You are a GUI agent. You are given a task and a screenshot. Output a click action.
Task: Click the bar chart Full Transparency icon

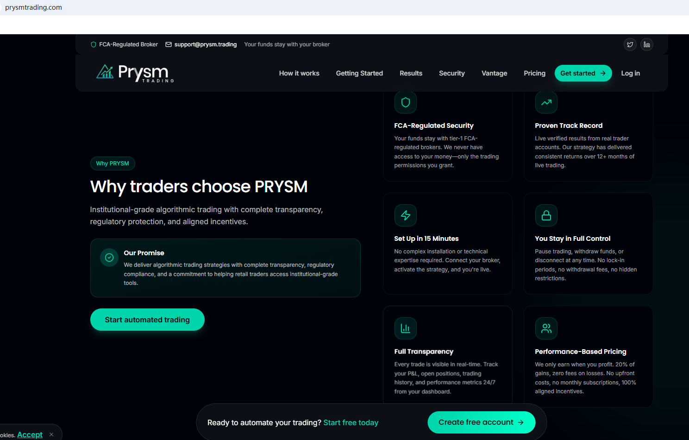click(405, 328)
